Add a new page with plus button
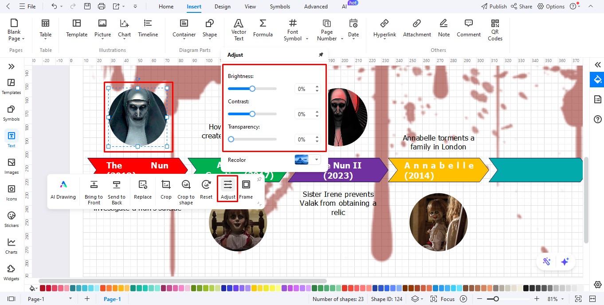Viewport: 604px width, 305px height. tap(87, 299)
